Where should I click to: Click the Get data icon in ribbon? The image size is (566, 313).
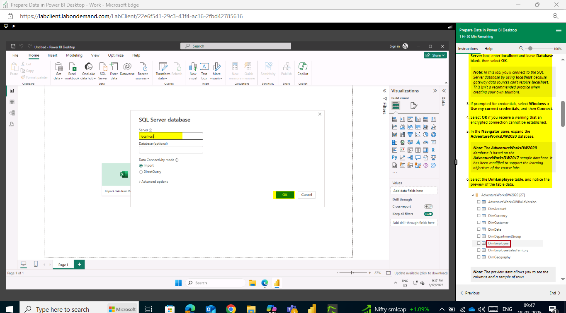58,67
